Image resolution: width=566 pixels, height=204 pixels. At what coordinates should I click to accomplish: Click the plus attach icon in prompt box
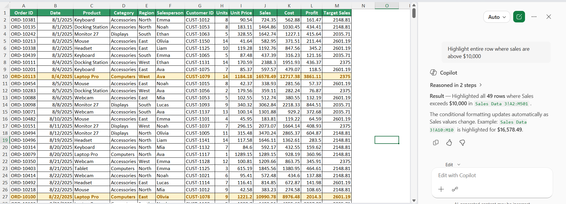click(x=441, y=189)
